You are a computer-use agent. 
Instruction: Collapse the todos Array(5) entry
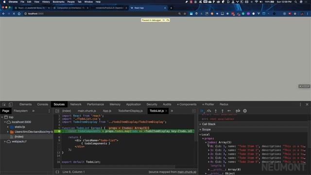point(206,142)
